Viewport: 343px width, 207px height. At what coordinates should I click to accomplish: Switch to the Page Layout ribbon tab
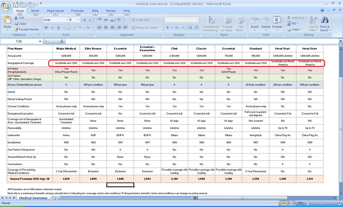55,11
